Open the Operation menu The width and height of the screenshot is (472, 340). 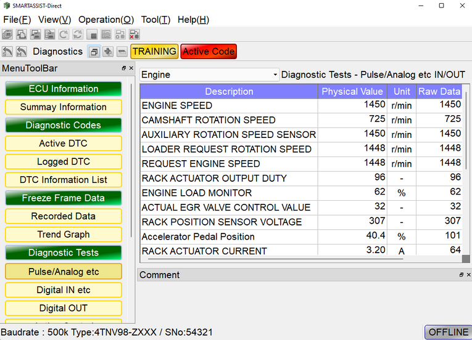click(x=106, y=19)
